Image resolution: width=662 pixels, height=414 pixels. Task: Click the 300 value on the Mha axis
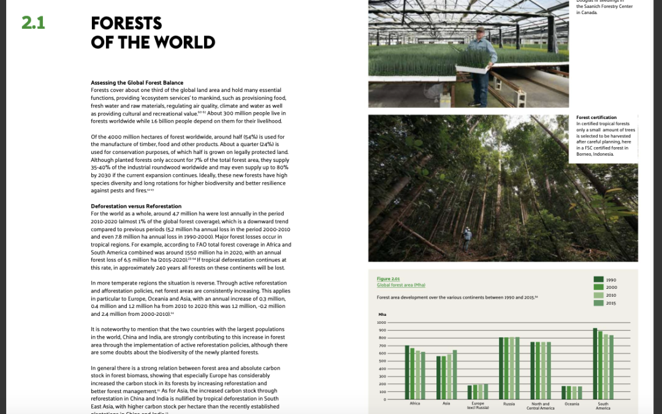pos(382,377)
